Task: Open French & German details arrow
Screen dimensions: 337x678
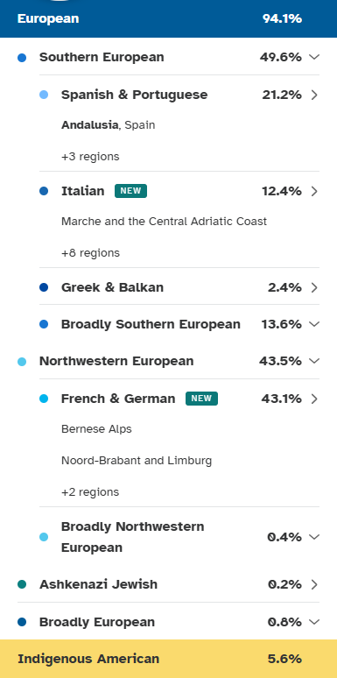Action: (314, 399)
